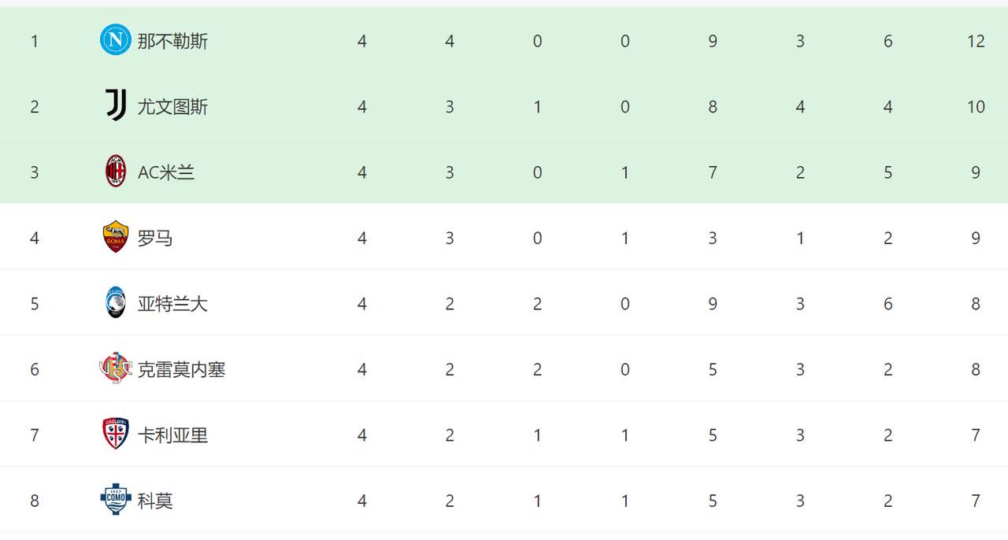Screen dimensions: 1008x540
Task: Select the Cagliari club badge
Action: click(x=116, y=434)
